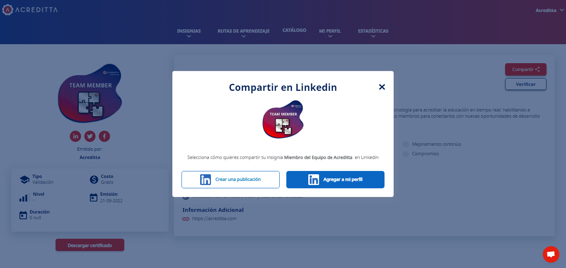Click the Compartir share button
The height and width of the screenshot is (268, 566).
tap(526, 69)
